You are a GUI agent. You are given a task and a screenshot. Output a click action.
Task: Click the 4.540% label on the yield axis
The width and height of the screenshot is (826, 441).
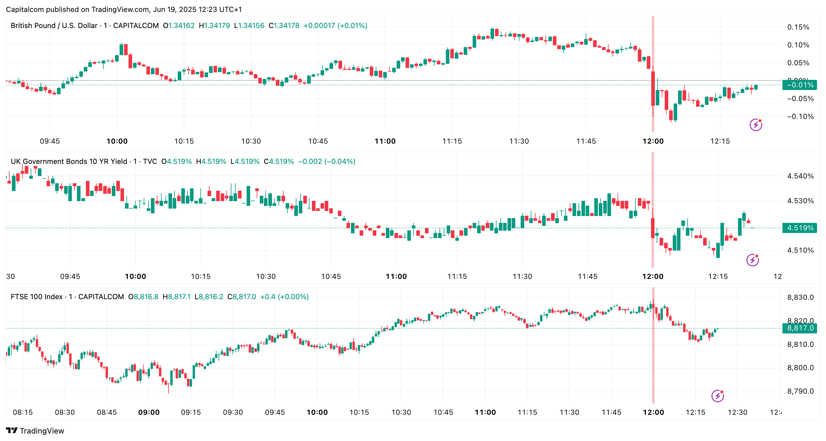tap(800, 176)
